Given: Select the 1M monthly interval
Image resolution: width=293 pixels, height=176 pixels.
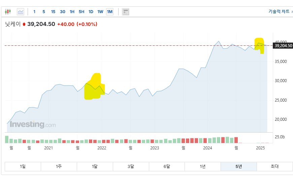Looking at the screenshot, I should click(110, 12).
